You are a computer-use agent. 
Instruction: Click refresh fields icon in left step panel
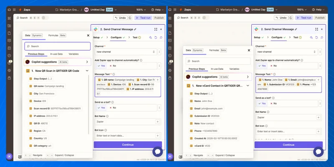click(x=156, y=37)
